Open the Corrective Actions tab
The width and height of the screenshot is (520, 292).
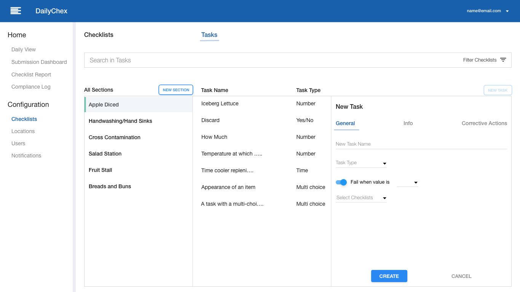(x=484, y=123)
